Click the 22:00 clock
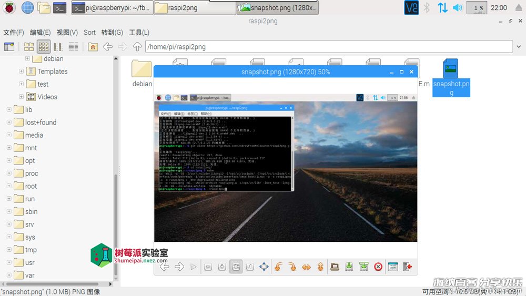 (499, 8)
